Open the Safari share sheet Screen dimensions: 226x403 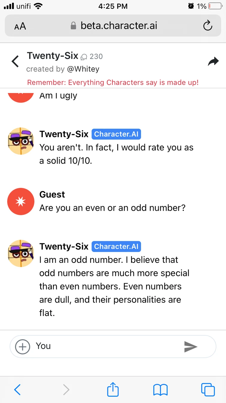113,389
